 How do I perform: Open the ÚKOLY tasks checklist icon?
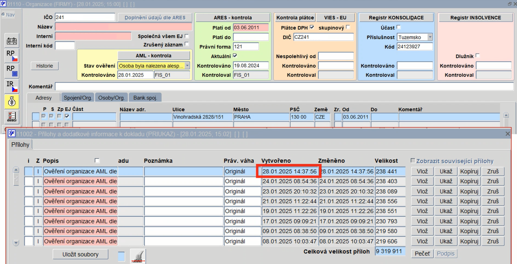(x=12, y=117)
